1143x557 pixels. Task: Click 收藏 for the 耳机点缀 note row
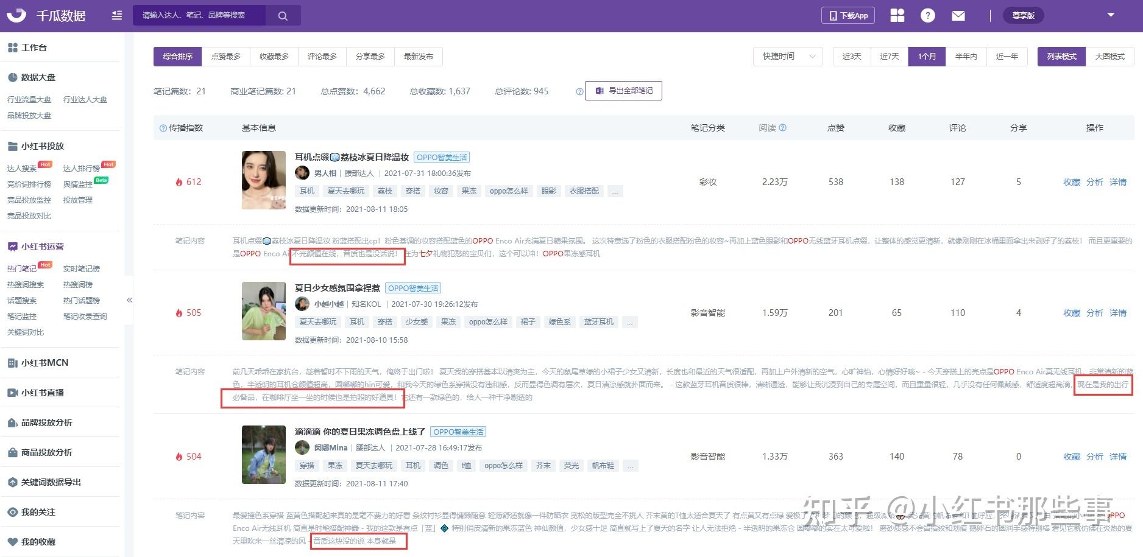pos(1072,182)
